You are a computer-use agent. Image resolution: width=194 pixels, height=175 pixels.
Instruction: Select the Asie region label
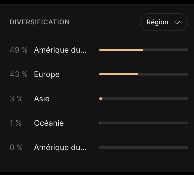coord(42,99)
